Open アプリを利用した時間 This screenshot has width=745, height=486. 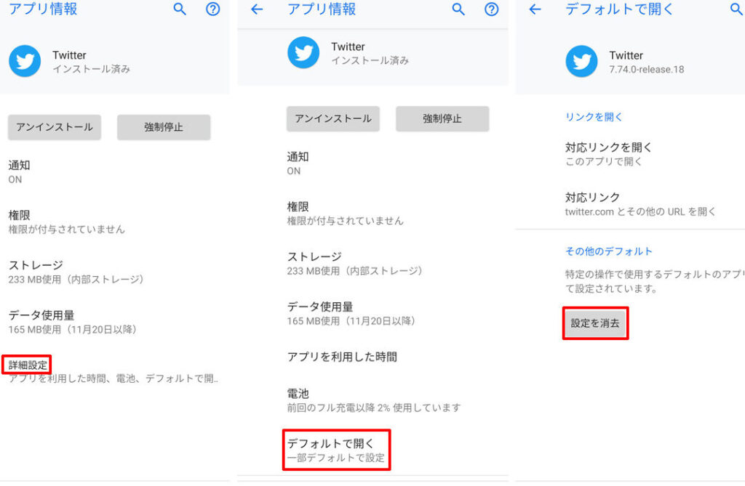click(x=342, y=357)
